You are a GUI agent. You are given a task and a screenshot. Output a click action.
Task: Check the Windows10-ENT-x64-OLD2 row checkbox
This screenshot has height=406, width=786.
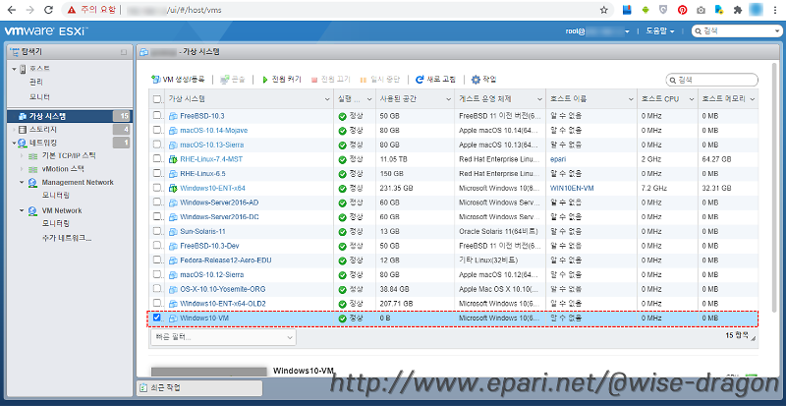point(157,303)
